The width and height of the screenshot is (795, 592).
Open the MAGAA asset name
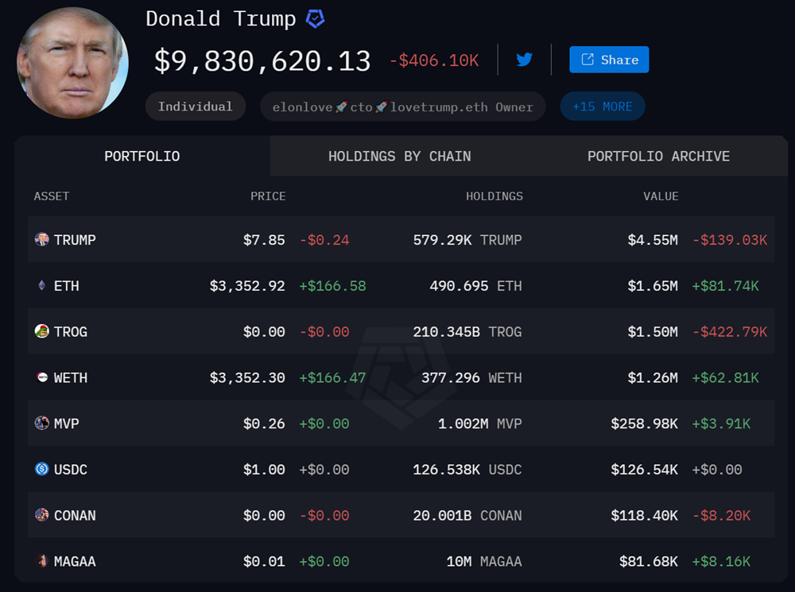[x=75, y=562]
